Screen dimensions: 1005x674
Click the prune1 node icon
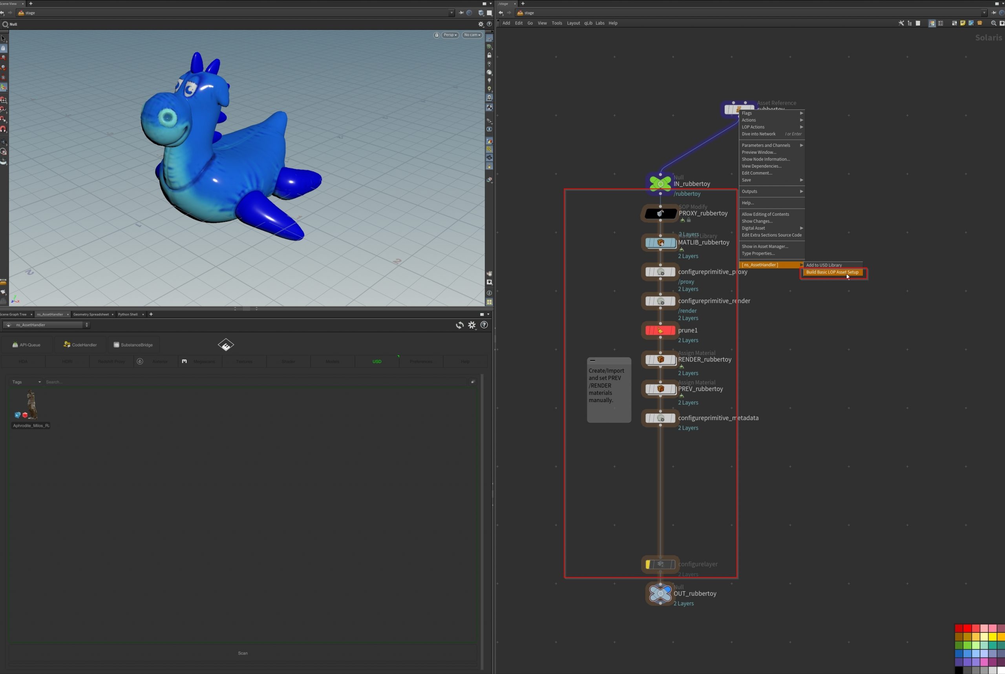[660, 331]
